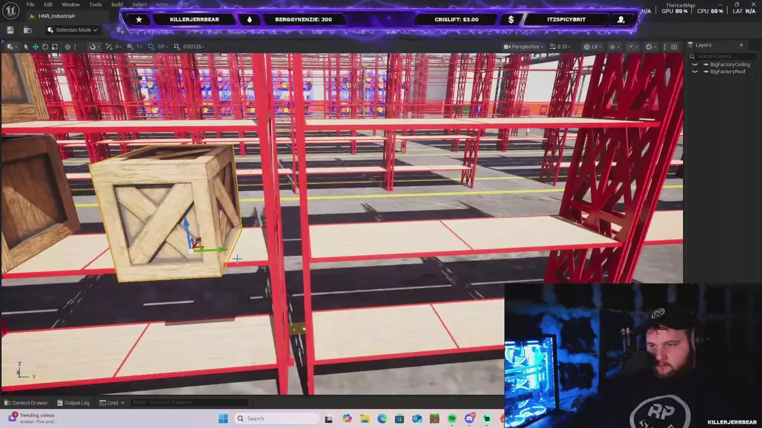Click the Unreal Engine logo icon
Screen dimensions: 762x428
(10, 10)
